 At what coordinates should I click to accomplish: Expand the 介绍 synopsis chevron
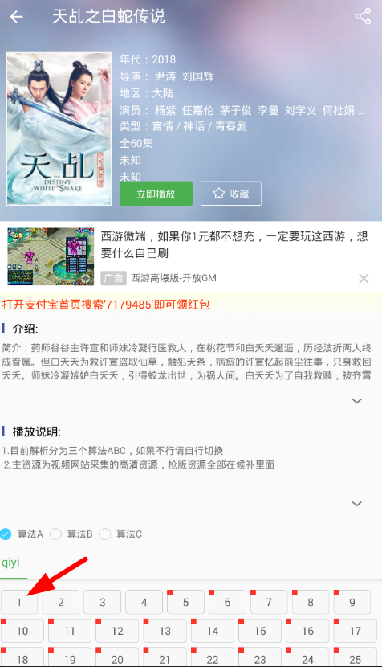pos(357,401)
